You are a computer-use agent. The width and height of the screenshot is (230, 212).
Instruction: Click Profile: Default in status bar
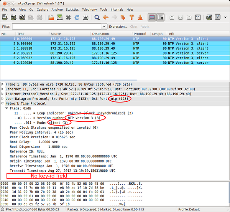[189, 209]
